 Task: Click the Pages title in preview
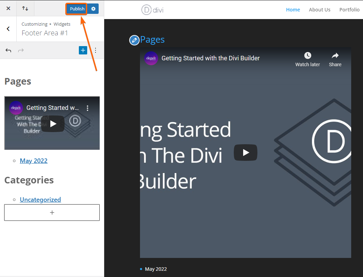(x=152, y=40)
